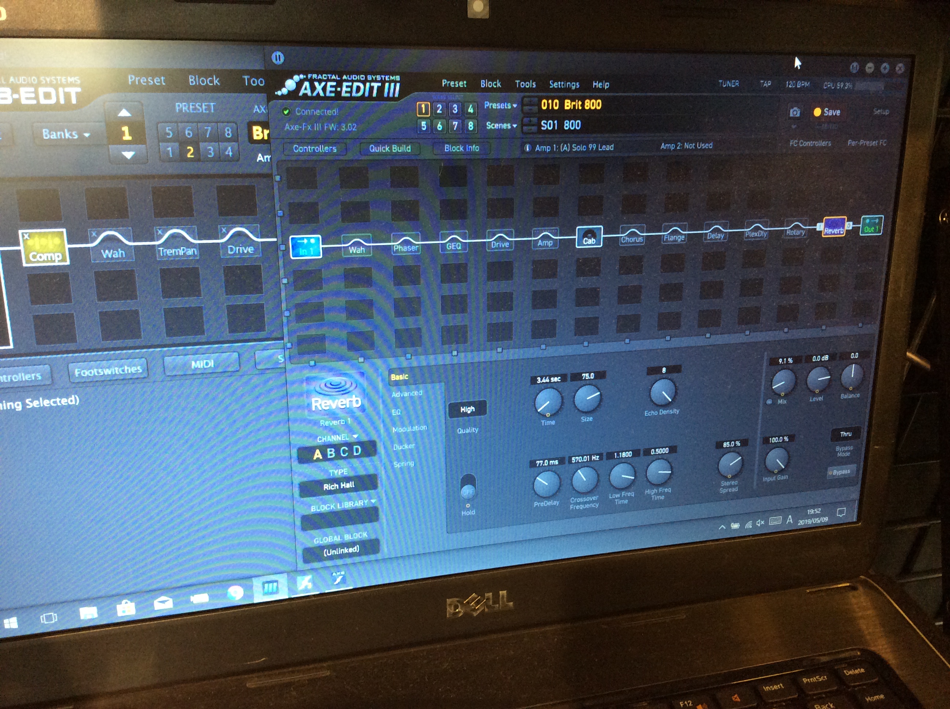
Task: Open the Banks dropdown in the background editor
Action: point(66,134)
